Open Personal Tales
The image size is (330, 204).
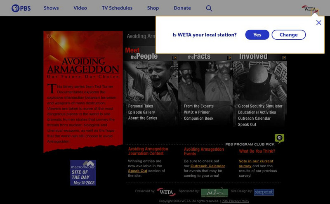(x=141, y=106)
